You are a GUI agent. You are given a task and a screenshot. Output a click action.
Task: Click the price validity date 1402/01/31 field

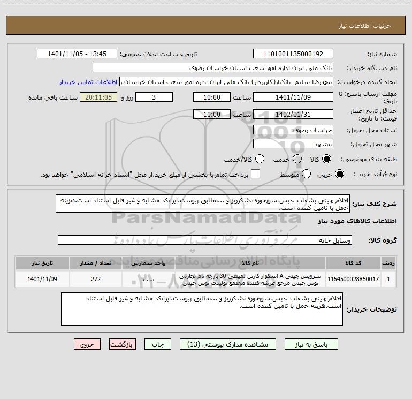click(293, 115)
